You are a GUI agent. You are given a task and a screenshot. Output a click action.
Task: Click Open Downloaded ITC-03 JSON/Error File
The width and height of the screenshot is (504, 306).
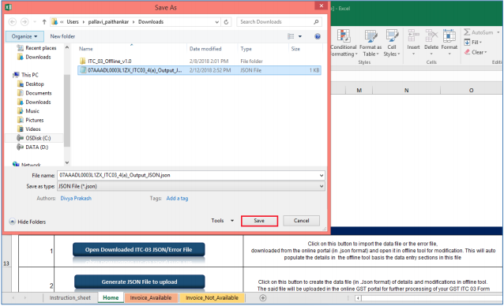tap(138, 249)
